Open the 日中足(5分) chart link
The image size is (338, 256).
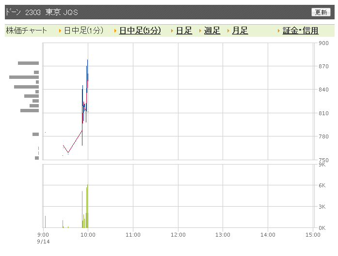140,30
